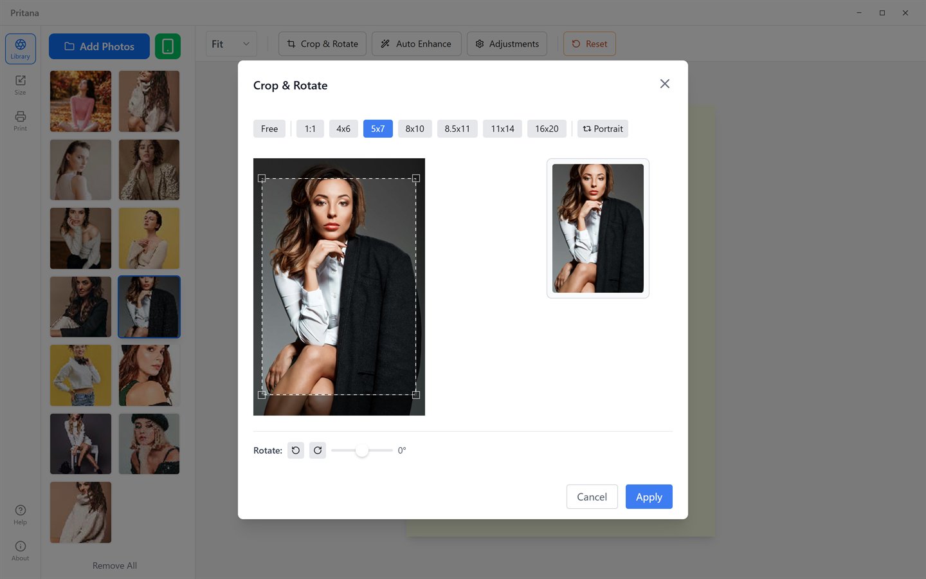Image resolution: width=926 pixels, height=579 pixels.
Task: Click the bottom-right crop handle
Action: point(416,394)
